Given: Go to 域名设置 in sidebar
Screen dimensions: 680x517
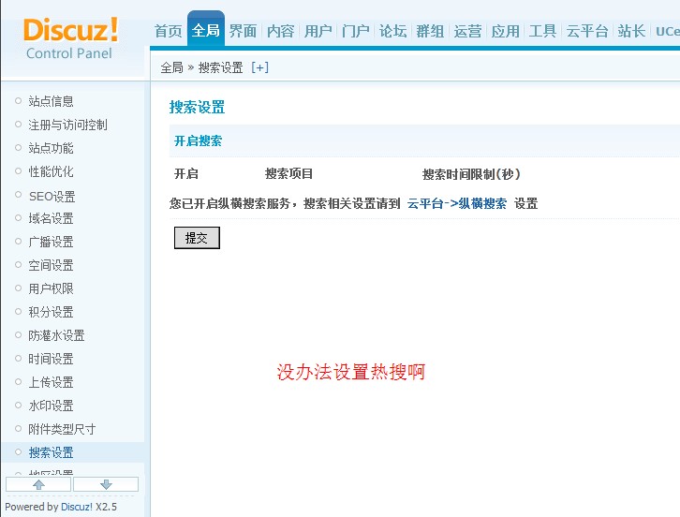Looking at the screenshot, I should [x=51, y=218].
